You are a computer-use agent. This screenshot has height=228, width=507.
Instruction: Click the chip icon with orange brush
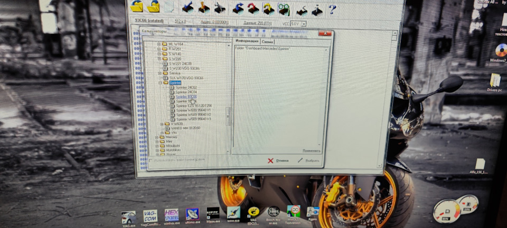click(204, 7)
